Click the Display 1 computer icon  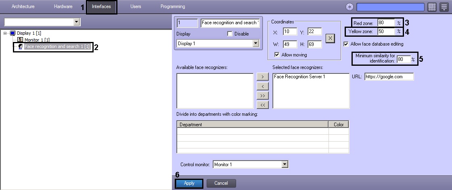click(x=13, y=33)
